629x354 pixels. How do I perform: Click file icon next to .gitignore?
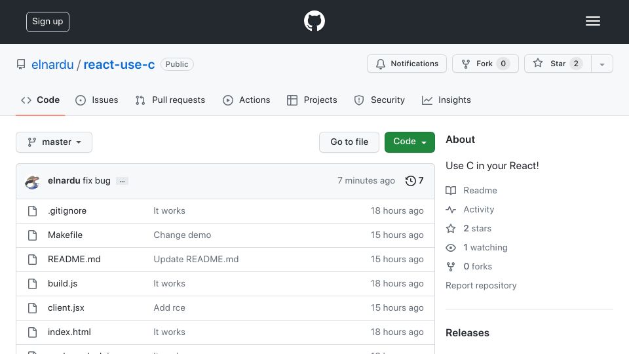[x=33, y=211]
